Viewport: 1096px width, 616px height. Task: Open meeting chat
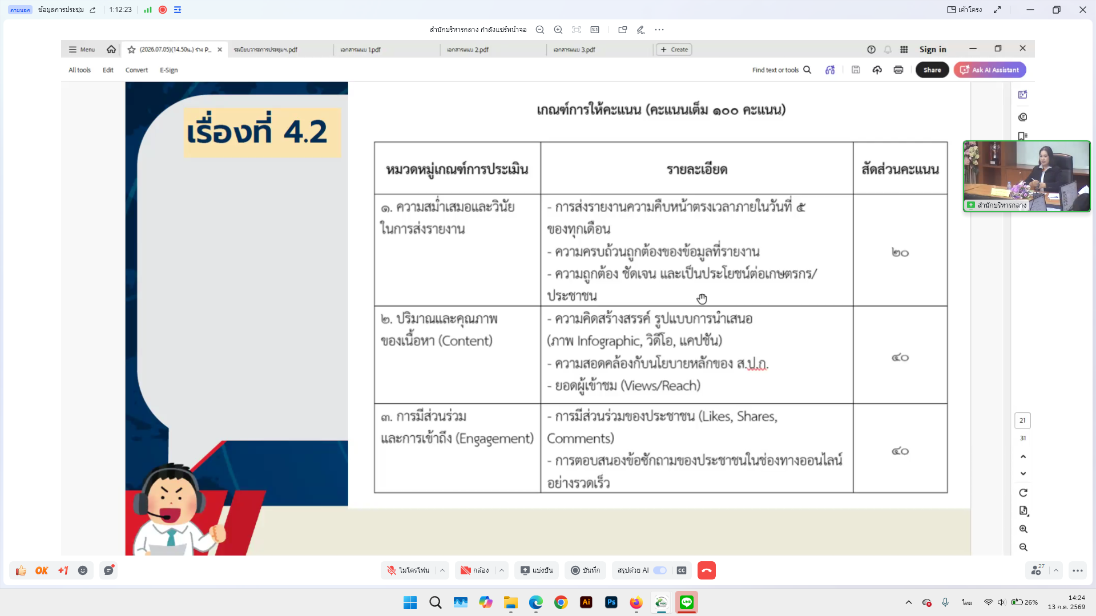(x=108, y=570)
